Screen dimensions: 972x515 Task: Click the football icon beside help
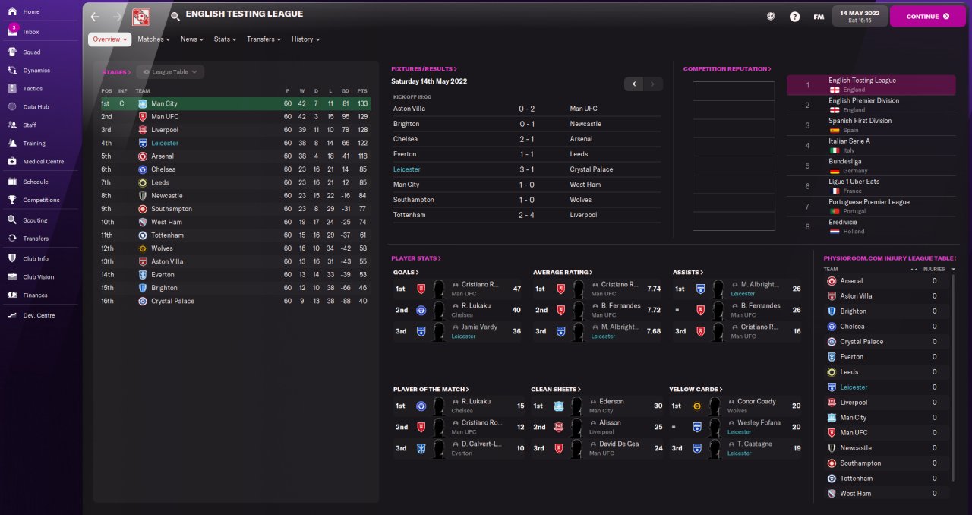(x=771, y=17)
